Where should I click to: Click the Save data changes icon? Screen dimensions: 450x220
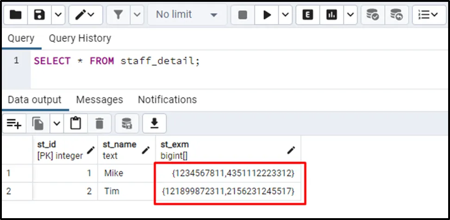[x=126, y=123]
